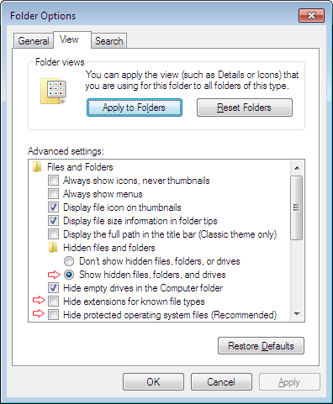Enable Display the full path in title bar
This screenshot has width=333, height=404.
(53, 234)
